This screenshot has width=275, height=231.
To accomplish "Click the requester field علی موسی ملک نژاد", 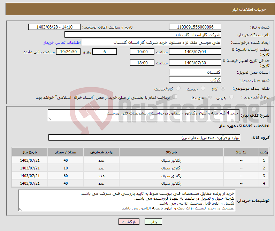I will click(x=152, y=42).
